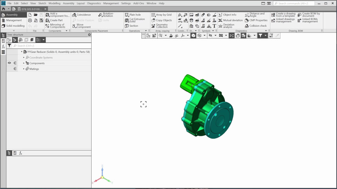This screenshot has width=337, height=189.
Task: Expand the Components tree node
Action: [24, 63]
